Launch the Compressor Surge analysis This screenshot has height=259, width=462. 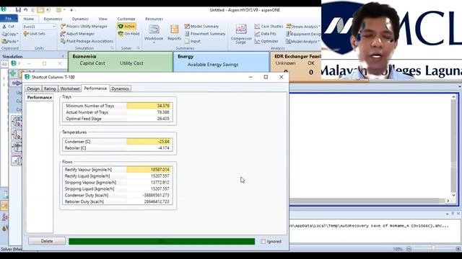(x=241, y=34)
